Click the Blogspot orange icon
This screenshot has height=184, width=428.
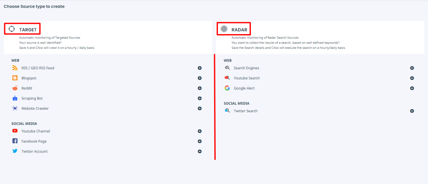15,78
